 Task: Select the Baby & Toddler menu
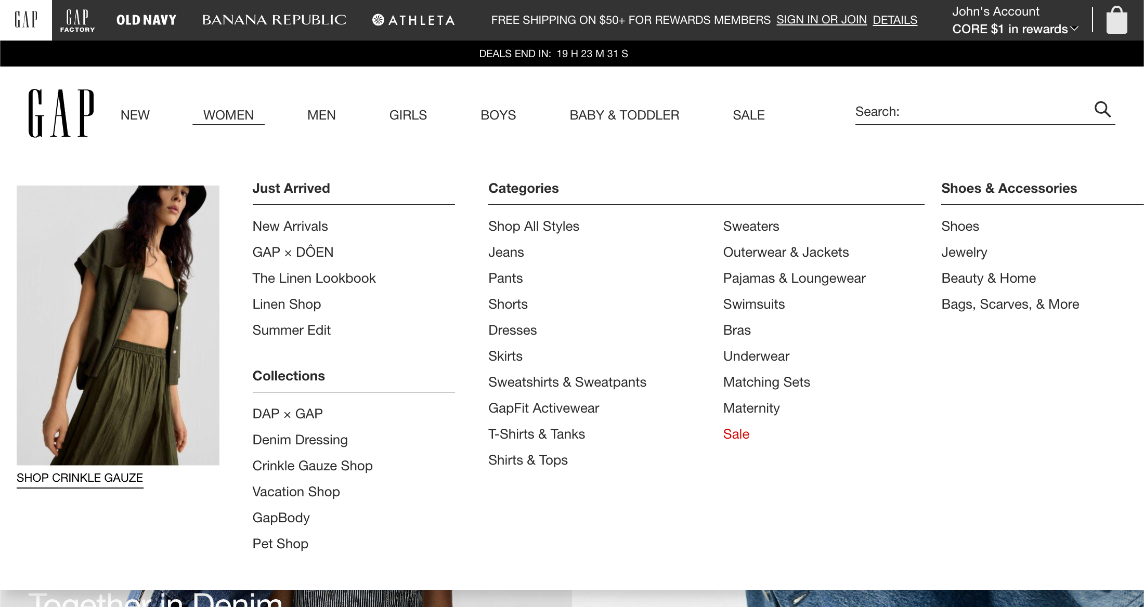pos(624,115)
